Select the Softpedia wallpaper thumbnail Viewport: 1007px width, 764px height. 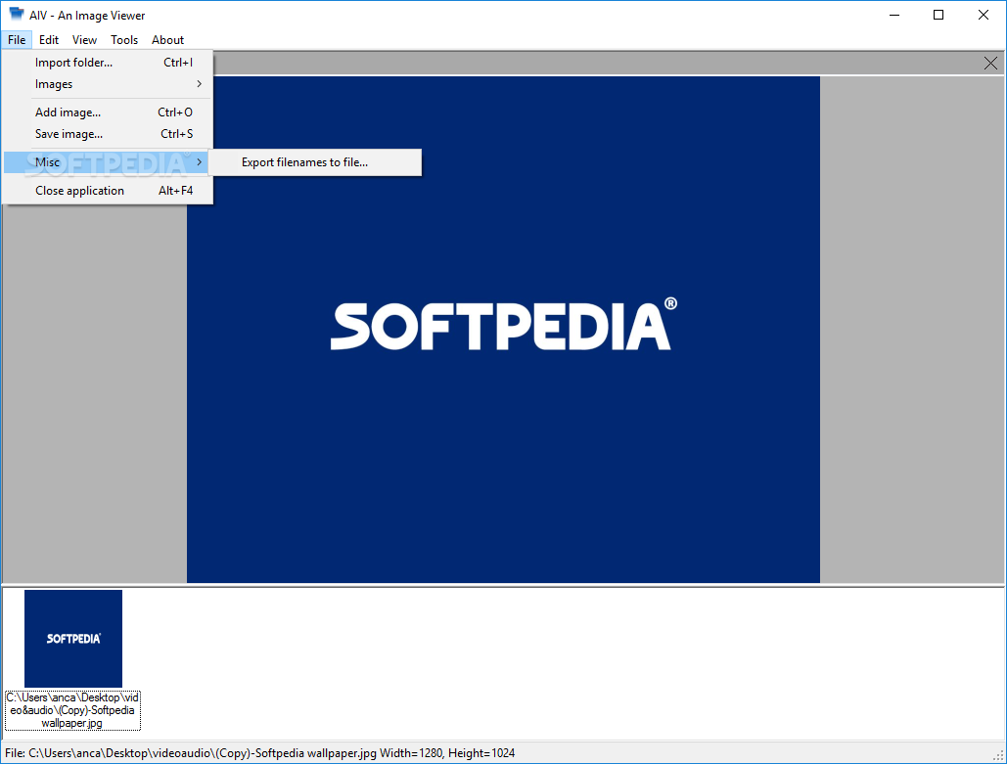pyautogui.click(x=73, y=639)
